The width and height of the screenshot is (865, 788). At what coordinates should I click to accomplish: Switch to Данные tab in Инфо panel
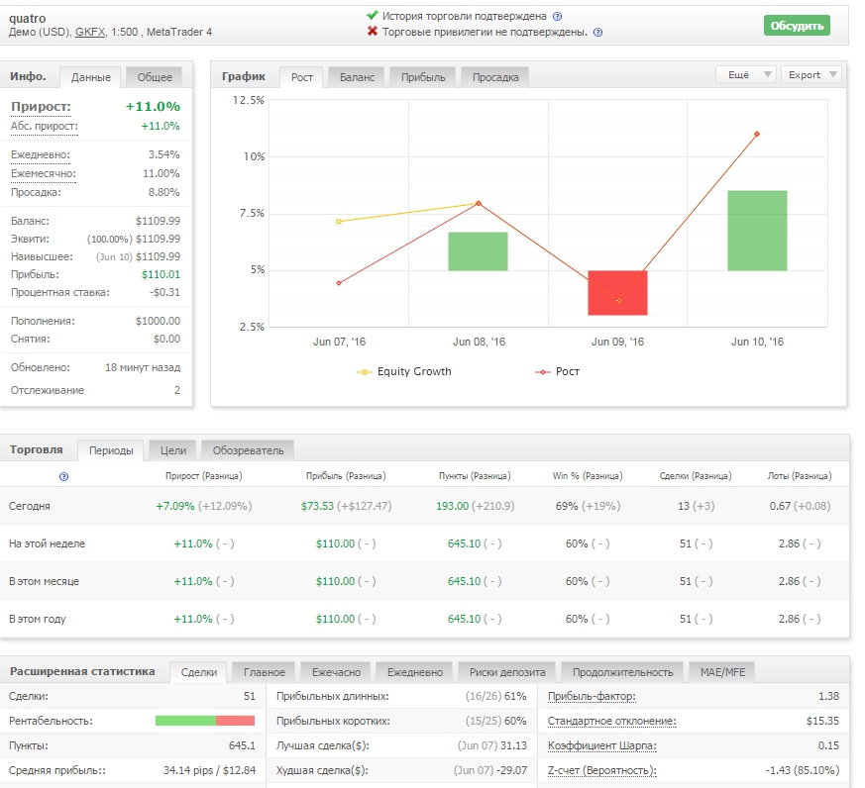(x=91, y=77)
